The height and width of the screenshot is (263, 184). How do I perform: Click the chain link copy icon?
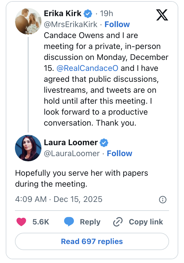(x=118, y=222)
